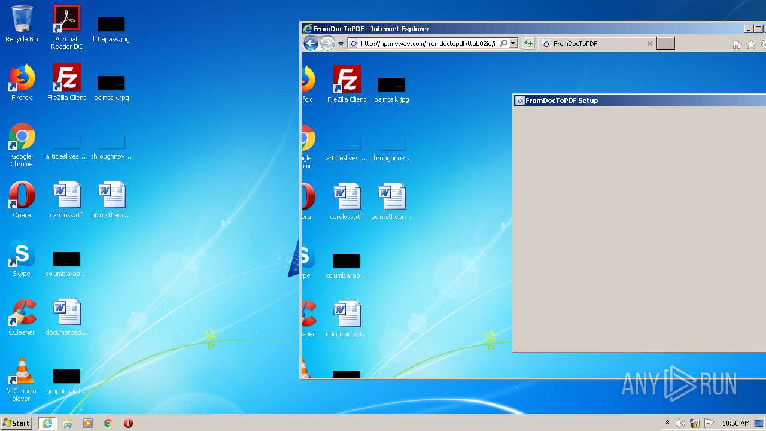
Task: Close the FromDocToPDF tab
Action: (x=650, y=44)
